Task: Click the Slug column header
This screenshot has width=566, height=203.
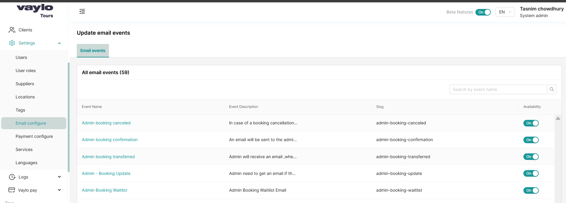Action: click(x=380, y=107)
